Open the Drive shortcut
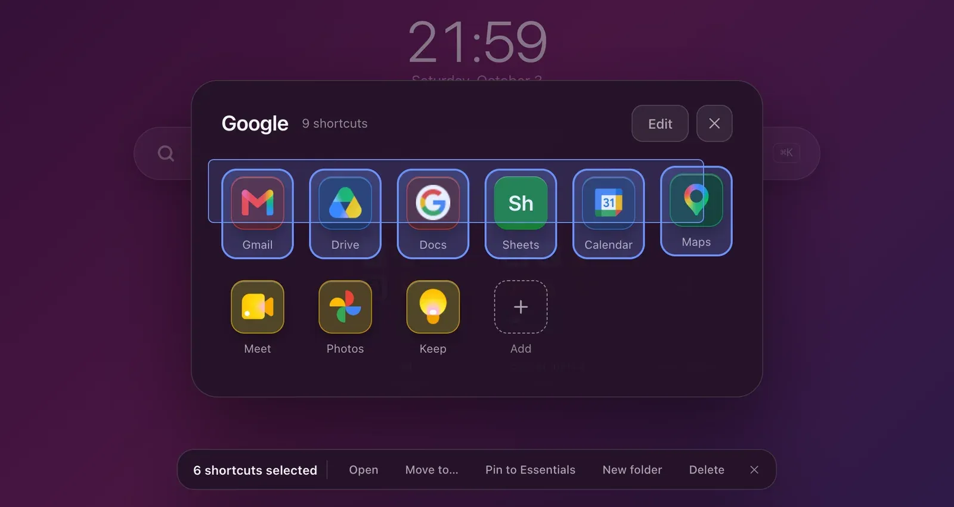 pos(345,214)
